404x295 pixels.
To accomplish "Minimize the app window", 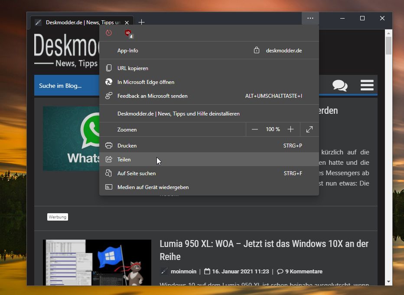I will 342,18.
